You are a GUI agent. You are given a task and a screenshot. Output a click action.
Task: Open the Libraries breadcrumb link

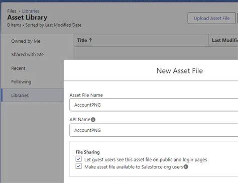31,11
